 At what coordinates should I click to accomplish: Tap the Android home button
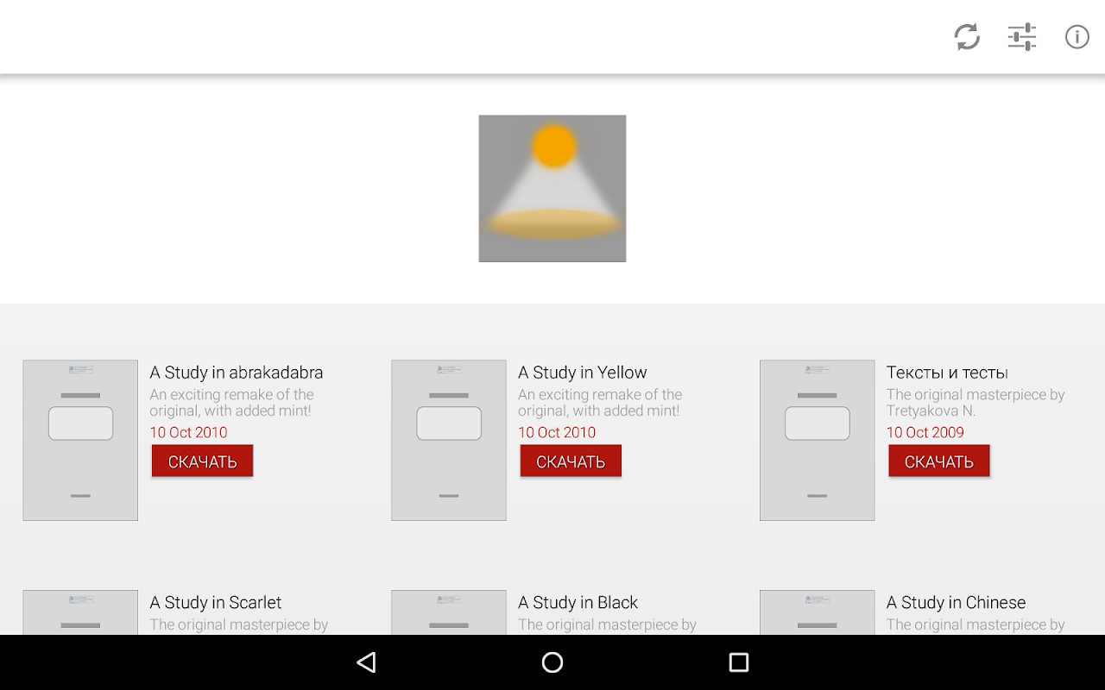(x=552, y=662)
